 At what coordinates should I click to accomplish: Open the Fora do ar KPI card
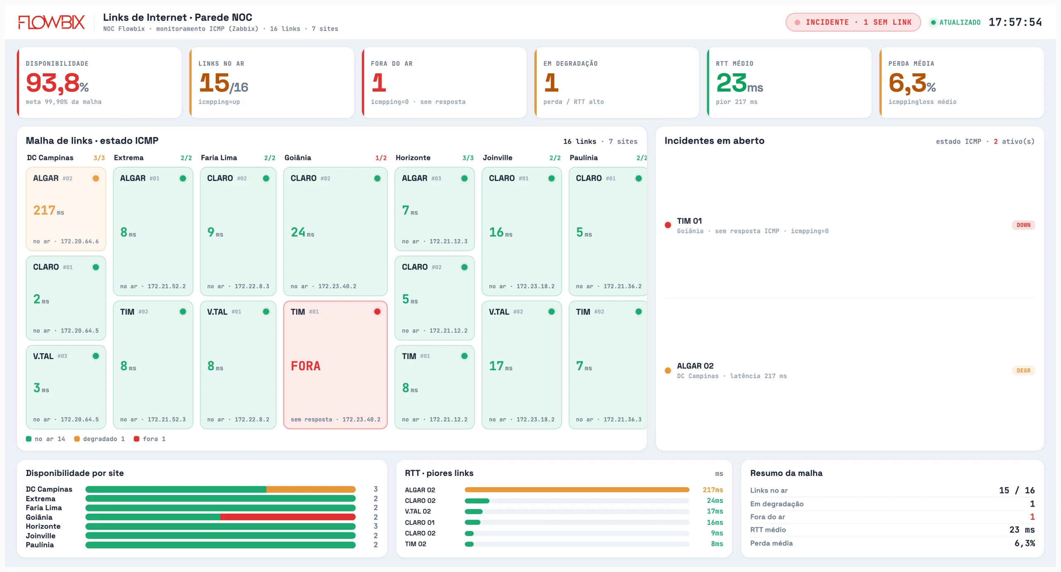click(444, 82)
